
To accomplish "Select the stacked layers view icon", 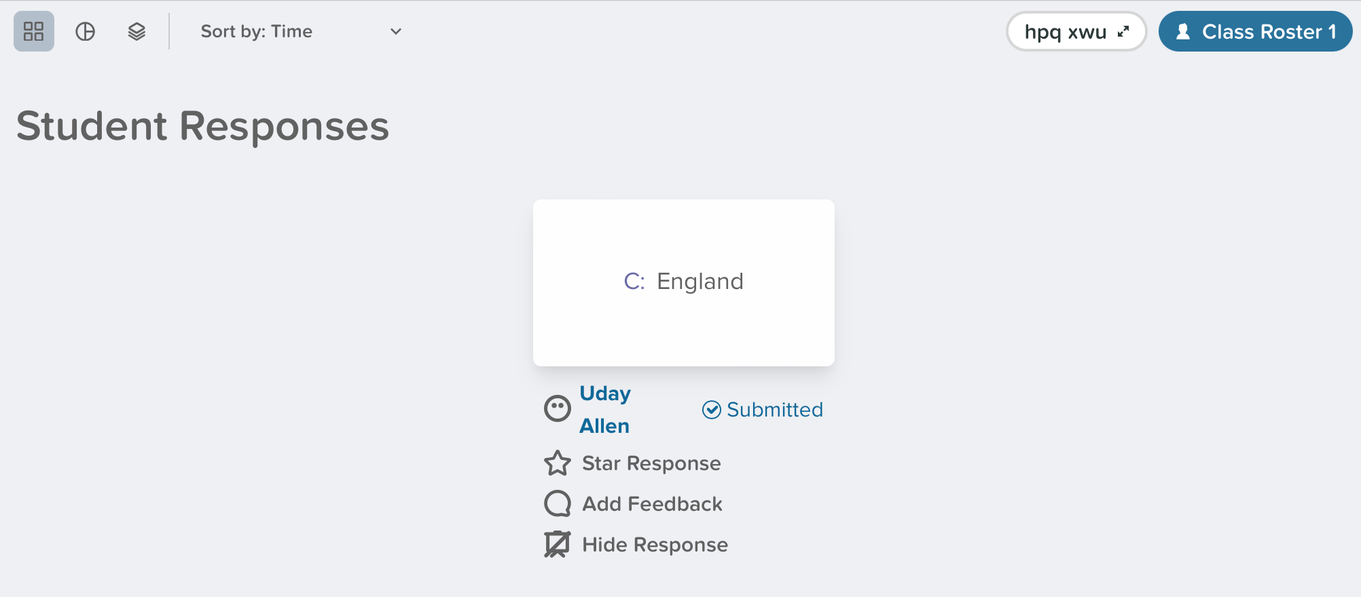I will coord(137,31).
